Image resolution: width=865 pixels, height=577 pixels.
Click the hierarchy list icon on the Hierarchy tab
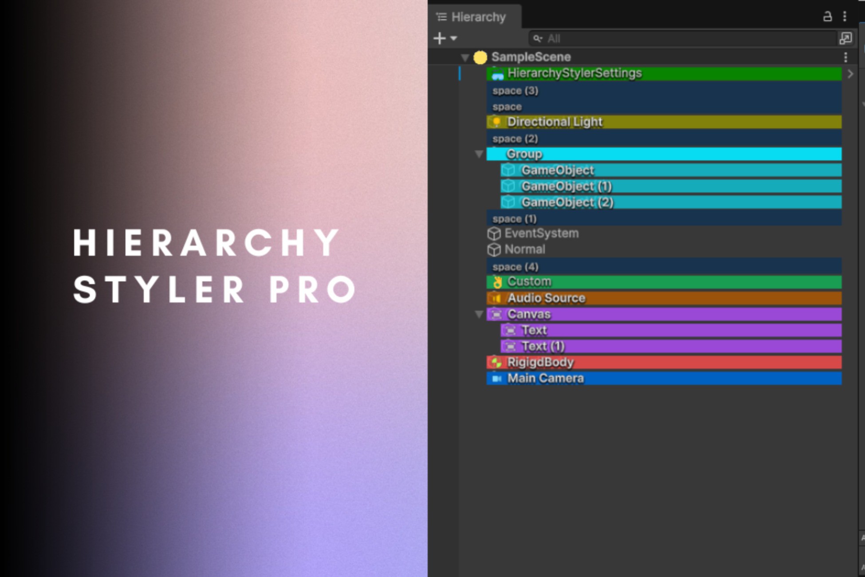440,17
